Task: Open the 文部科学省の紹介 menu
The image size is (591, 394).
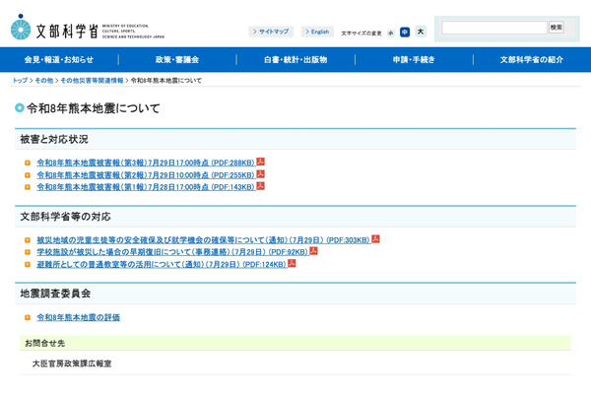Action: [532, 59]
